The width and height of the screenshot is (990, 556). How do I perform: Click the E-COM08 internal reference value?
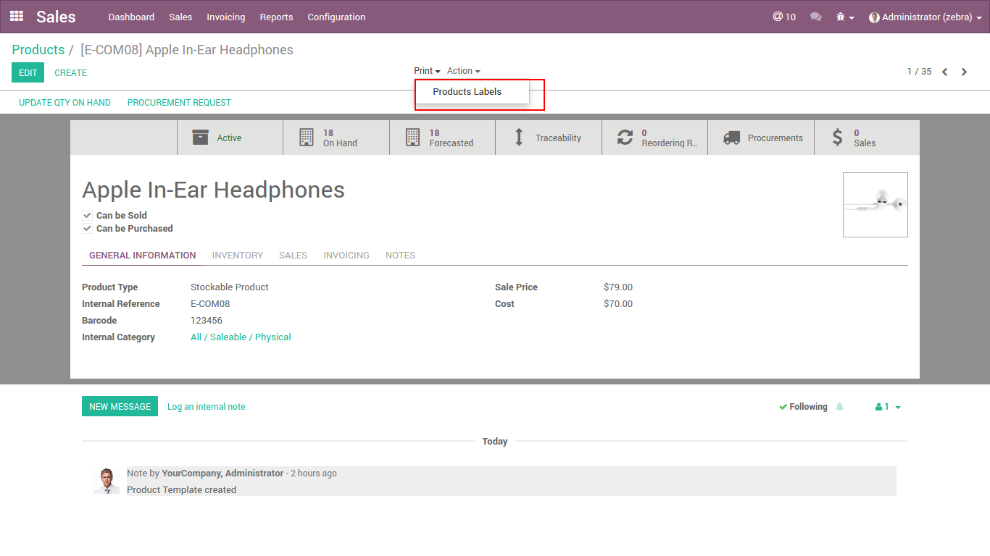tap(210, 304)
